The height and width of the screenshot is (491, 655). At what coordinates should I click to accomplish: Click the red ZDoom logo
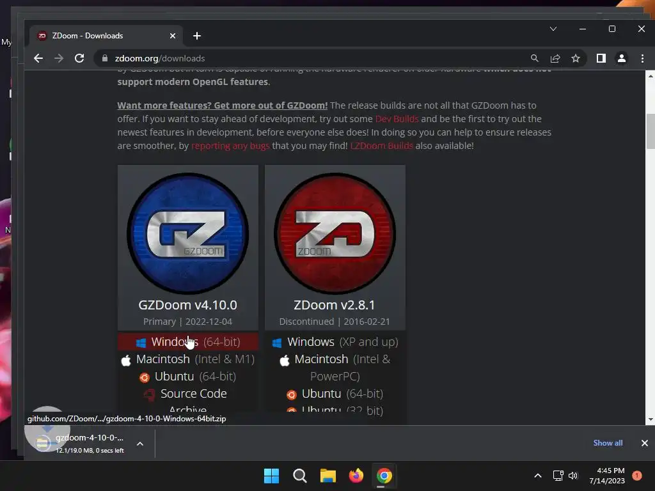click(x=335, y=233)
